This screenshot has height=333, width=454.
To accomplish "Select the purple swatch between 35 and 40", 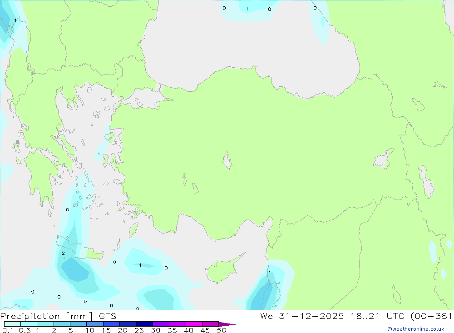I will [178, 324].
